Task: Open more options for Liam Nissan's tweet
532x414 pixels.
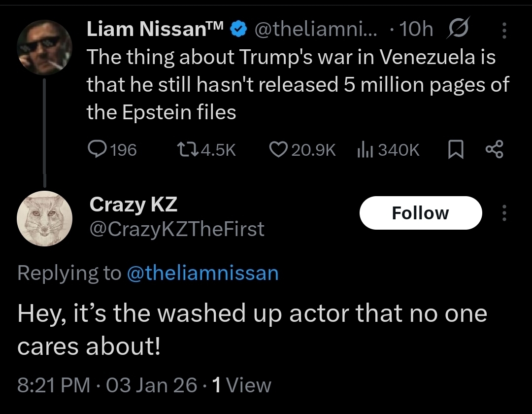Action: [503, 31]
